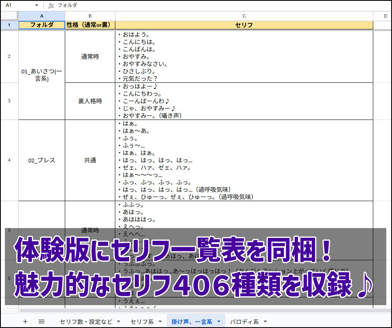The image size is (392, 328).
Task: Open the 掛け声、一言系 tab menu arrow
Action: coord(218,322)
